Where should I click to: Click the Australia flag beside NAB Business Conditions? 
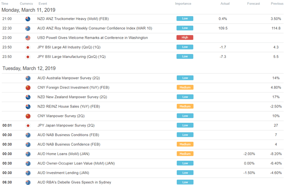[28, 135]
